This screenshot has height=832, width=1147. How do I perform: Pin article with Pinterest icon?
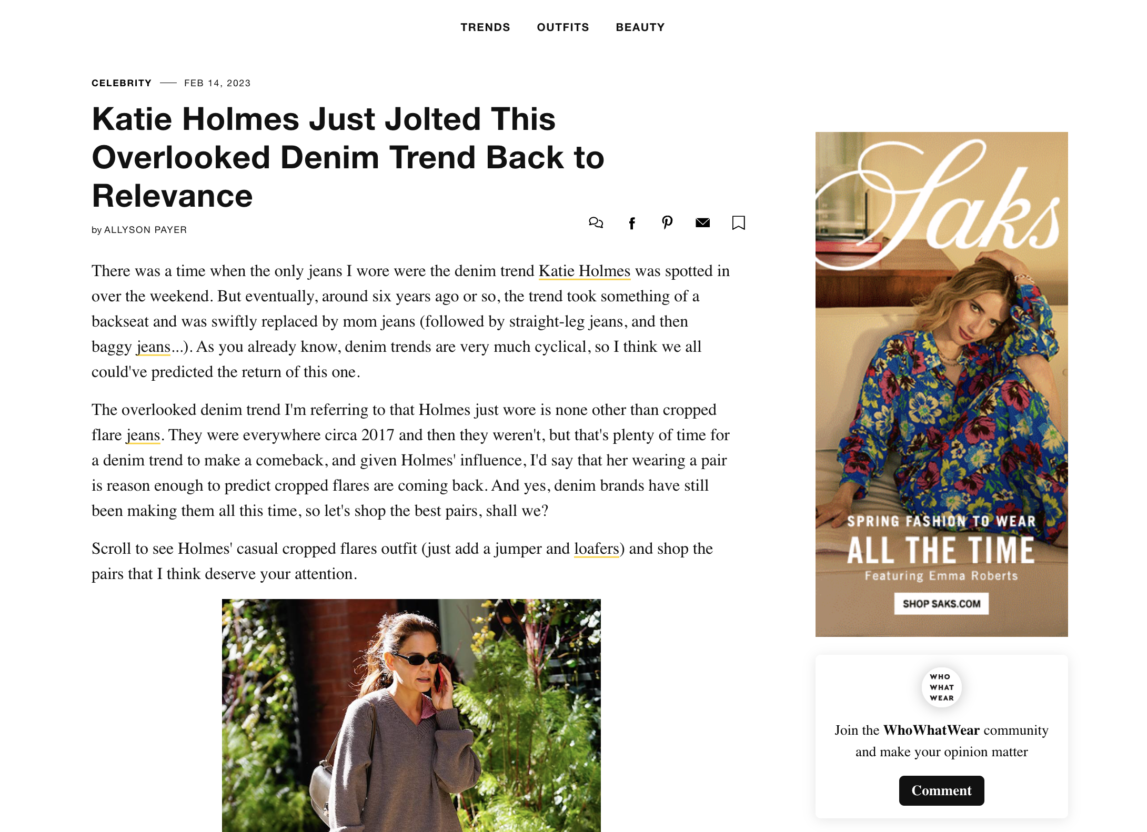[667, 223]
